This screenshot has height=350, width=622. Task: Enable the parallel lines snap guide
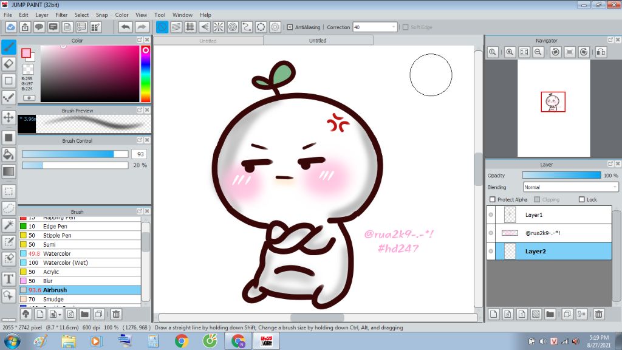[x=176, y=27]
